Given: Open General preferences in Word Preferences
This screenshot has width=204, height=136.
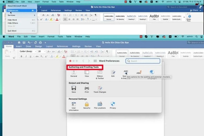Looking at the screenshot, I should pyautogui.click(x=74, y=74).
